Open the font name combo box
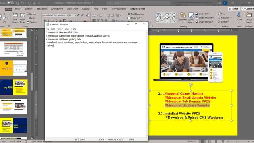The width and height of the screenshot is (254, 143). (x=56, y=15)
